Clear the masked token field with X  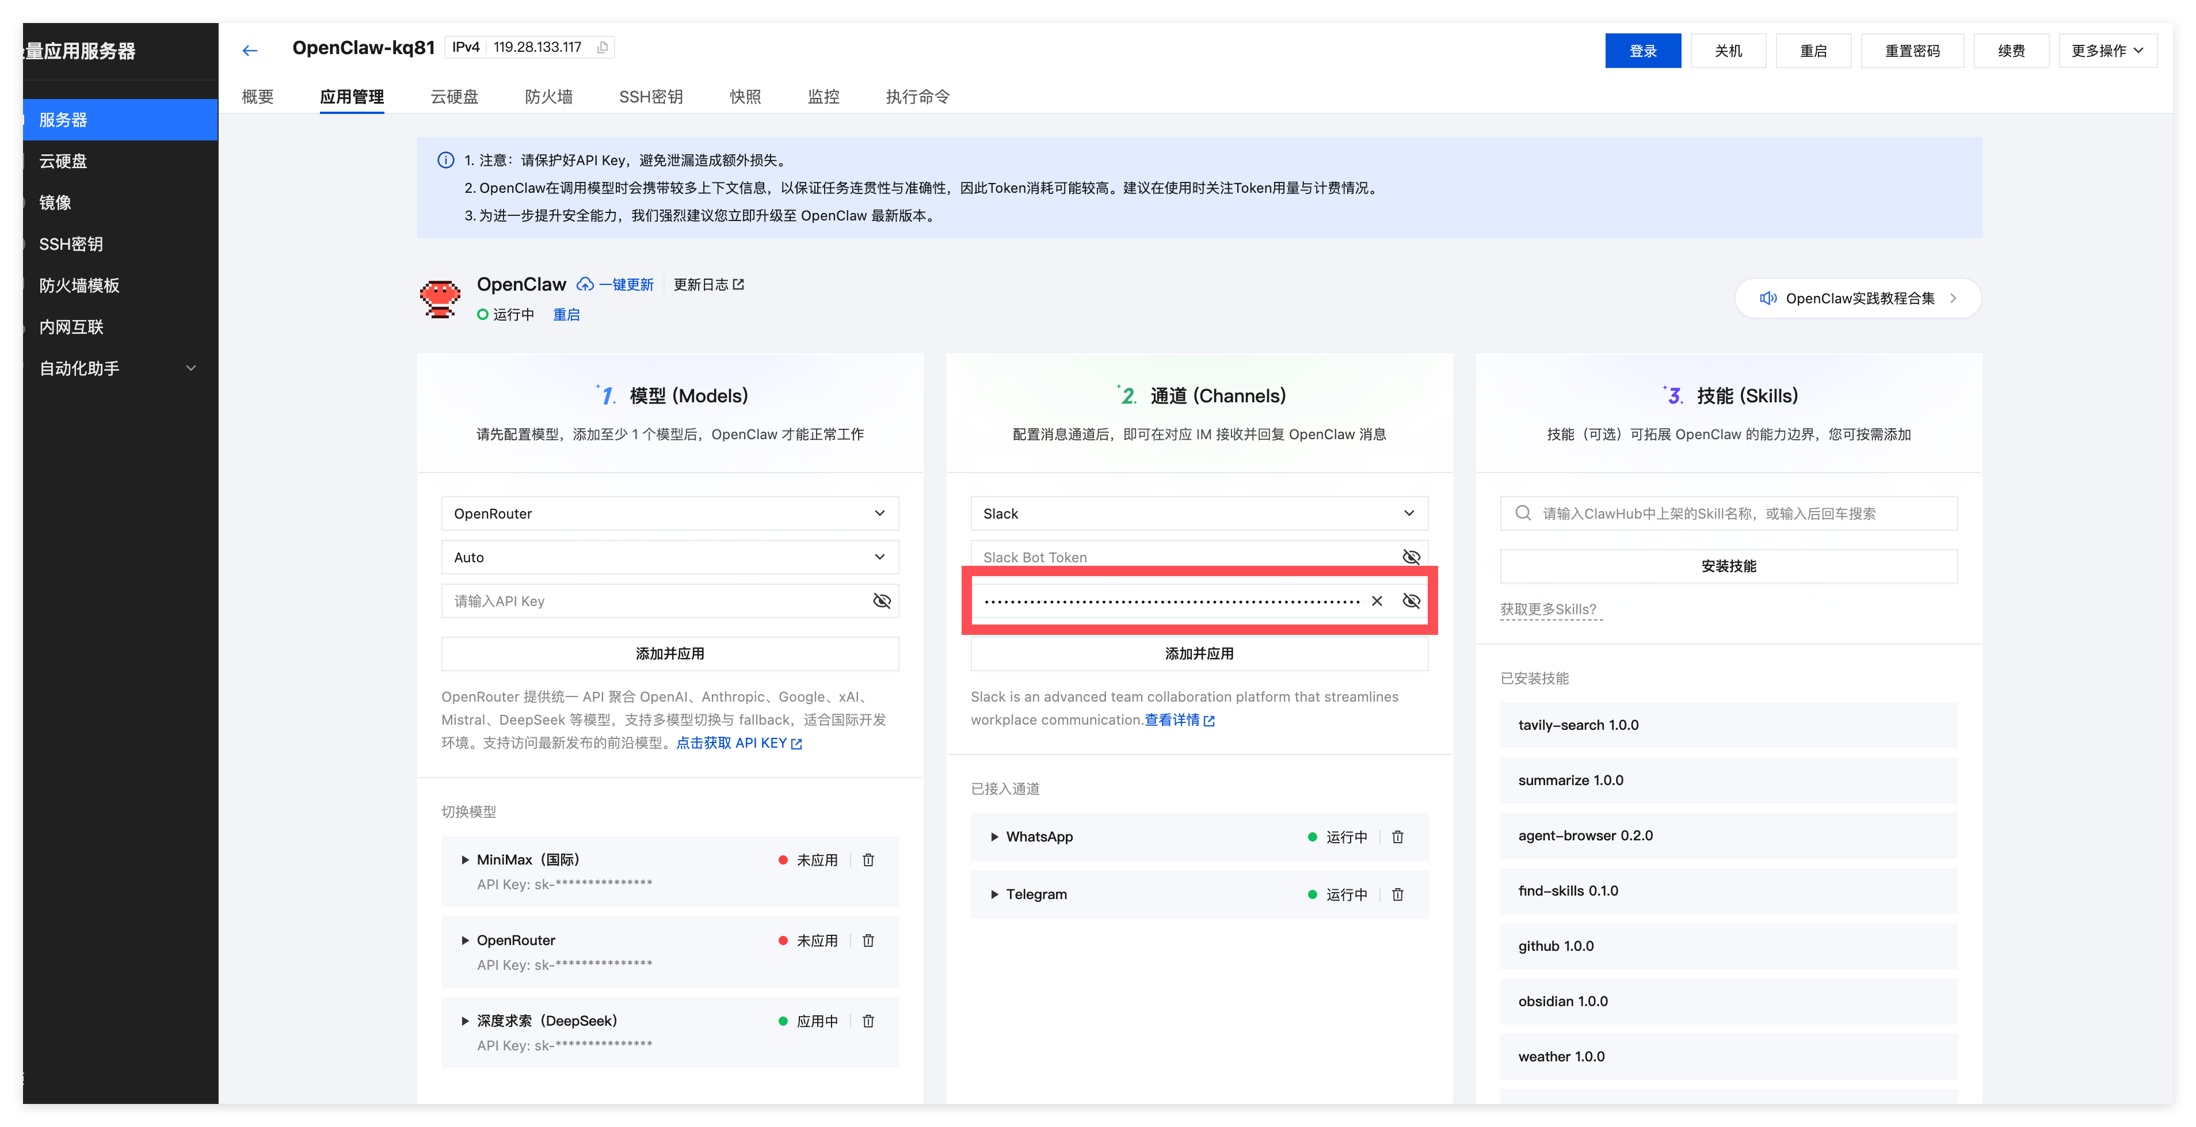point(1377,601)
